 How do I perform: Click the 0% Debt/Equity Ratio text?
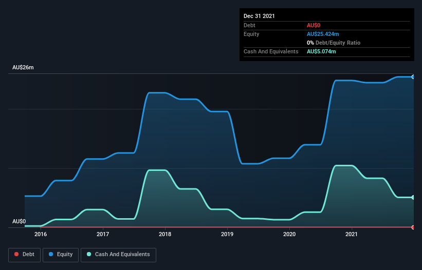(334, 43)
